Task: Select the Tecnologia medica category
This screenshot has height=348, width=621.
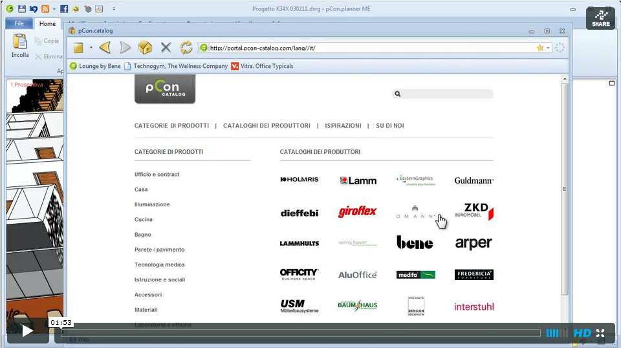Action: tap(160, 265)
